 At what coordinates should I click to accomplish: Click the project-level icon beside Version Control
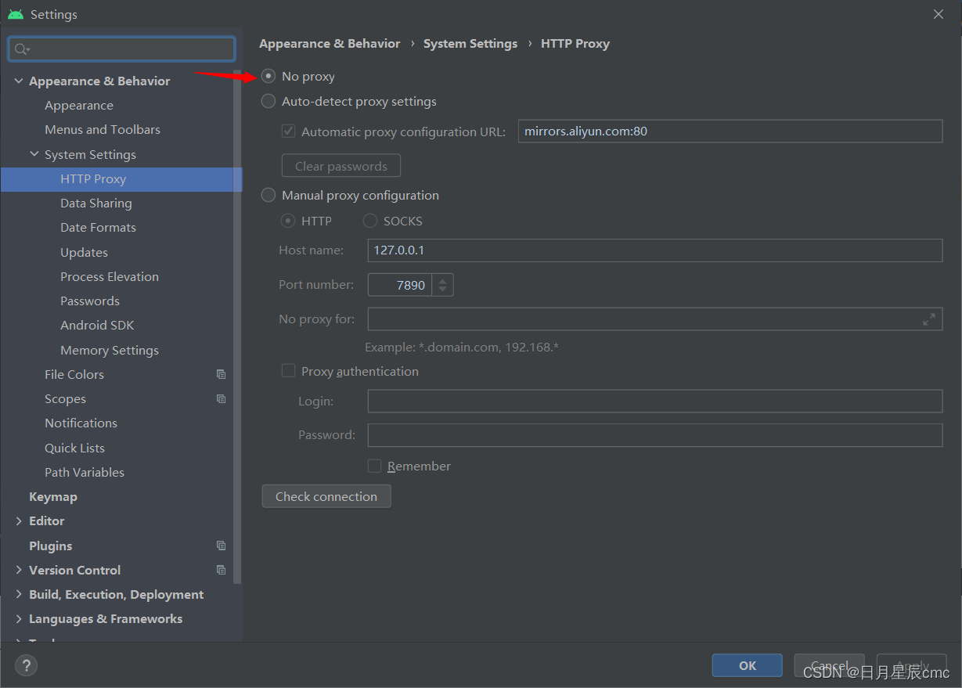222,570
